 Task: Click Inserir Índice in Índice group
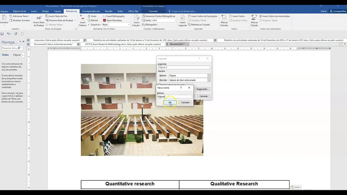(237, 16)
